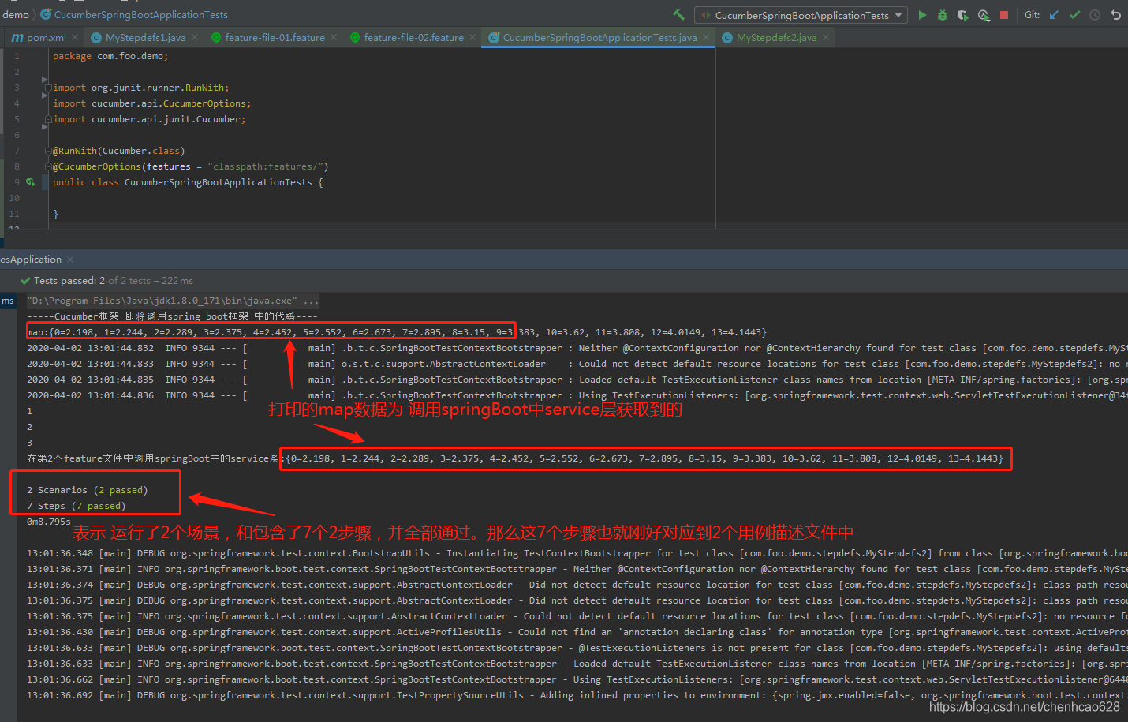Screen dimensions: 1128x722
Task: Click line number 9 in editor gutter
Action: point(17,182)
